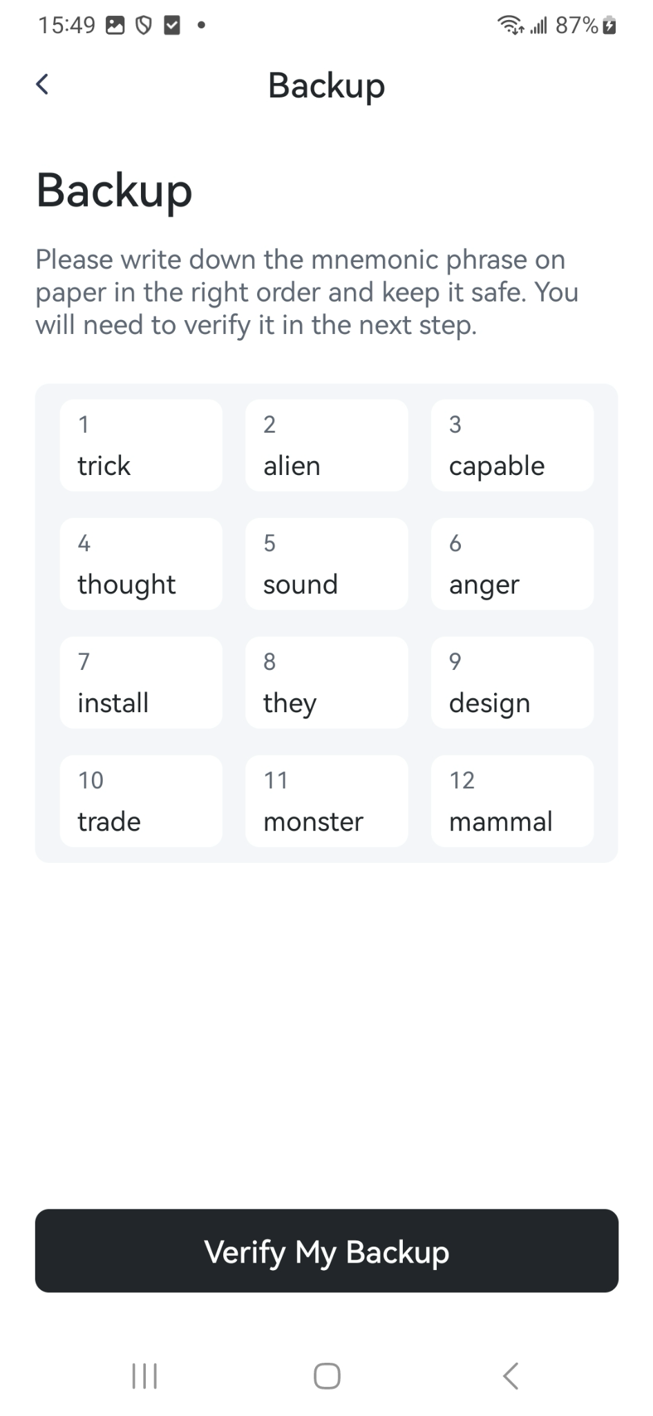Select word 3 card "capable"
Image resolution: width=653 pixels, height=1416 pixels.
click(512, 445)
